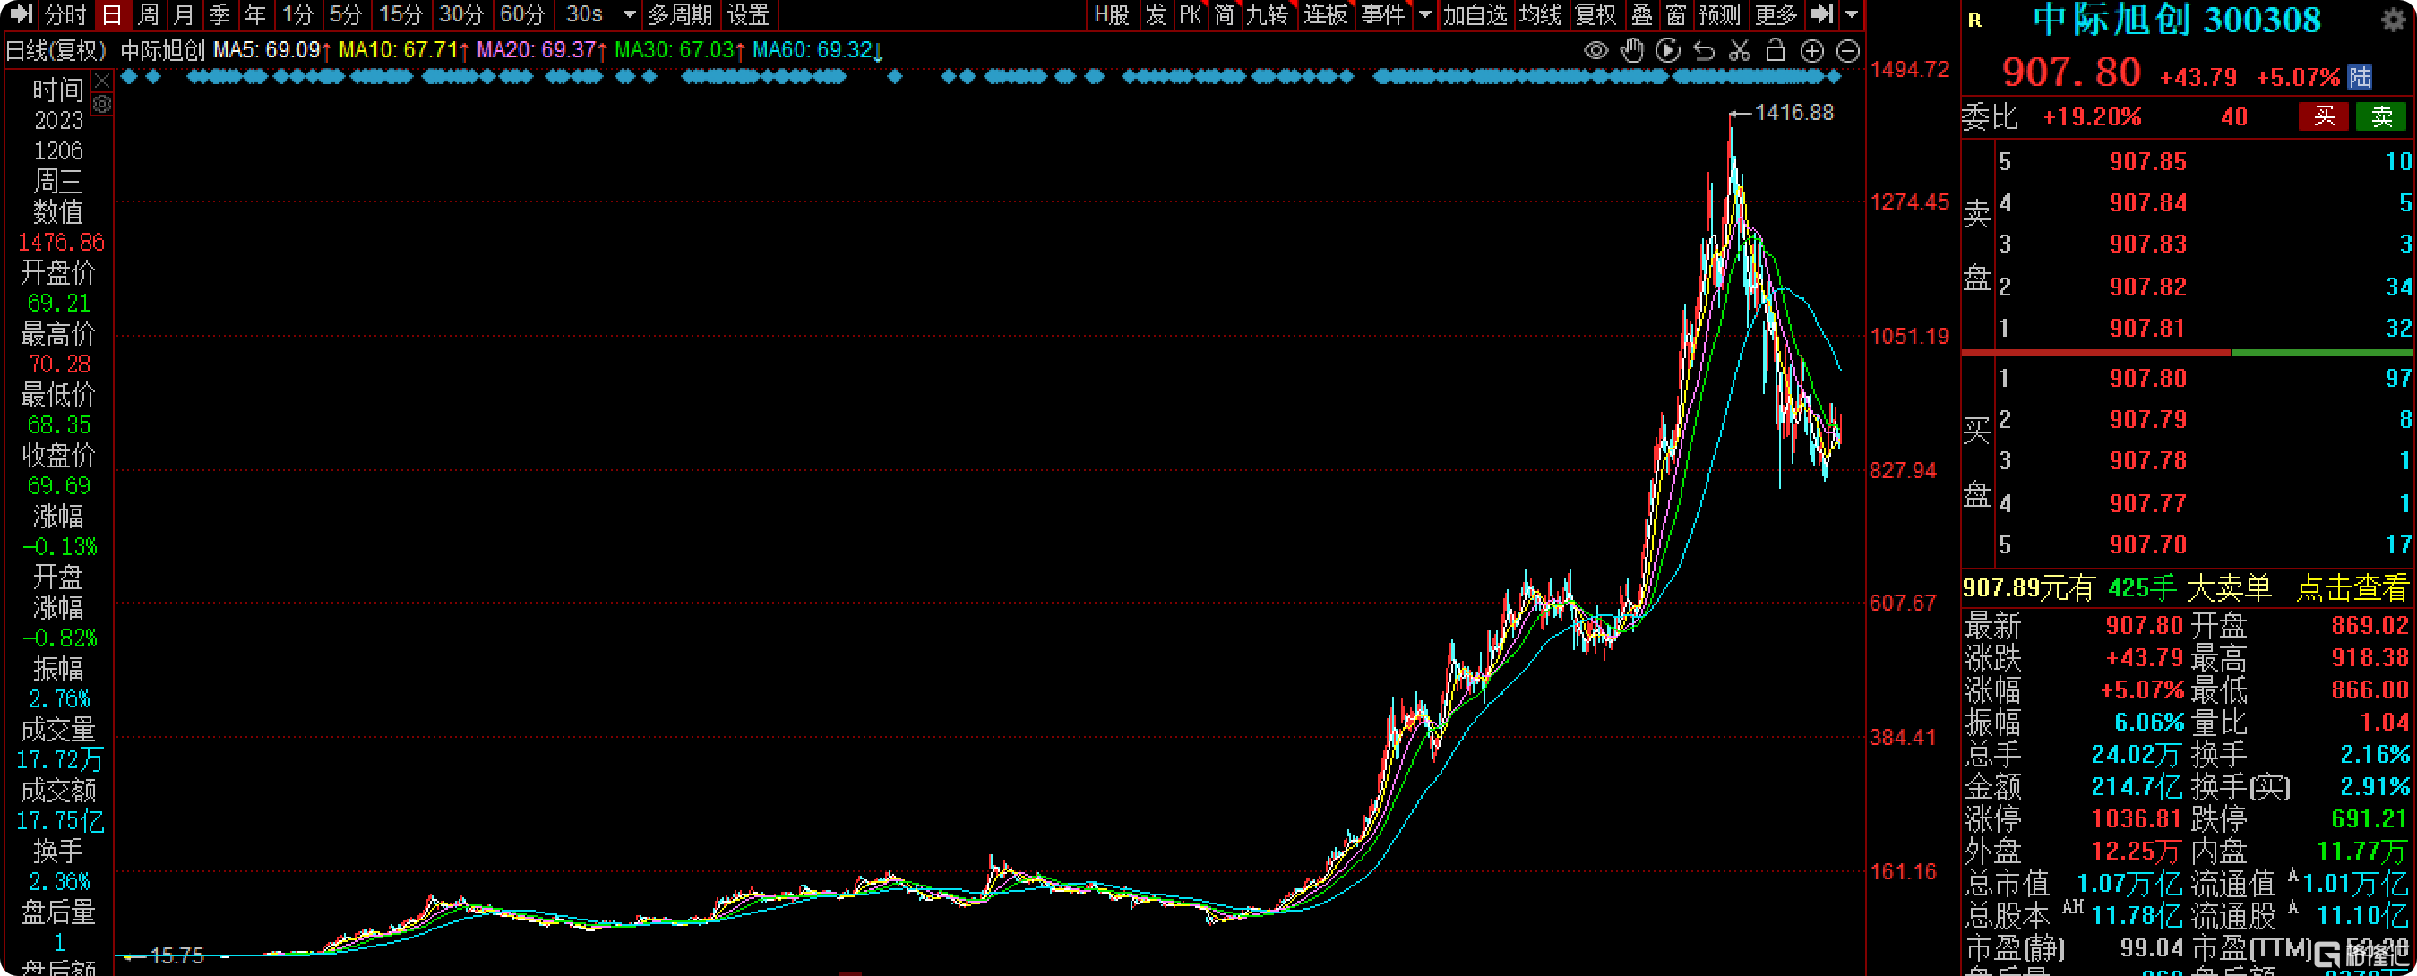Click the first blue diamond event marker
The image size is (2417, 976).
130,77
